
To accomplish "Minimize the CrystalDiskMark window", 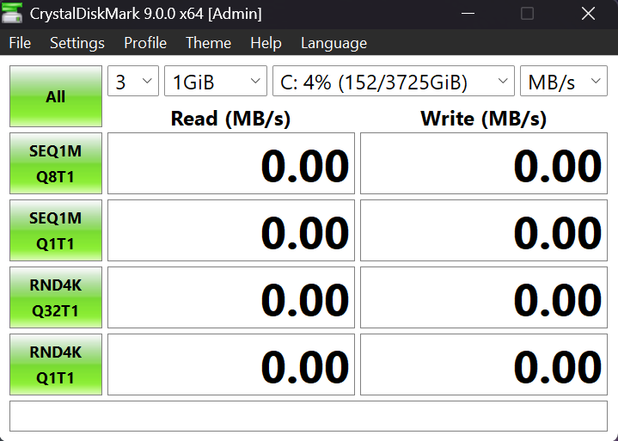I will (x=468, y=14).
